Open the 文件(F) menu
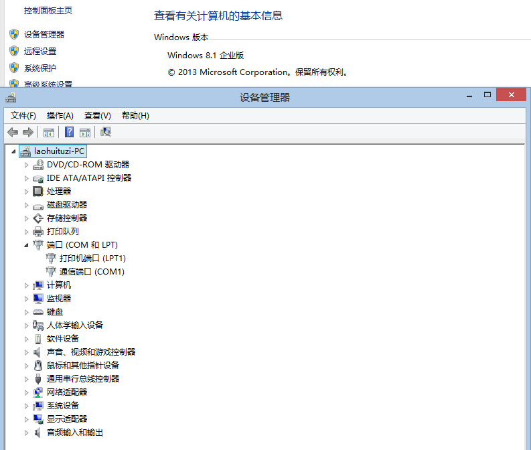Image resolution: width=531 pixels, height=450 pixels. pos(23,116)
